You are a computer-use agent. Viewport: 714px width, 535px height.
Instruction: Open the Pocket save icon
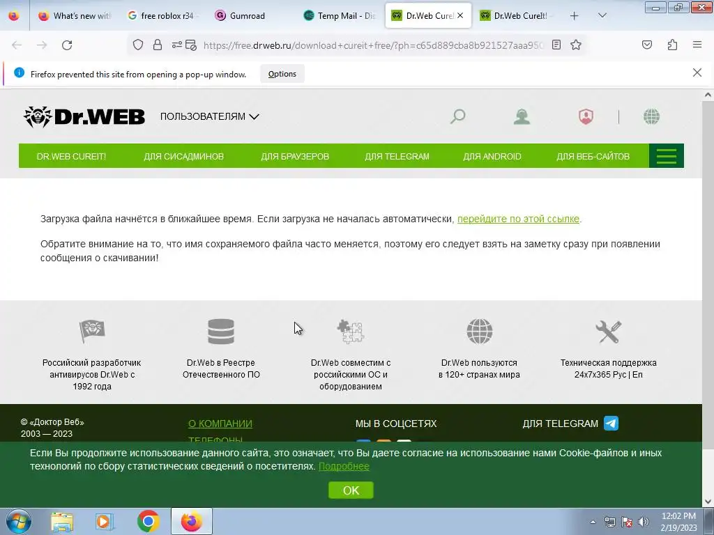(647, 45)
